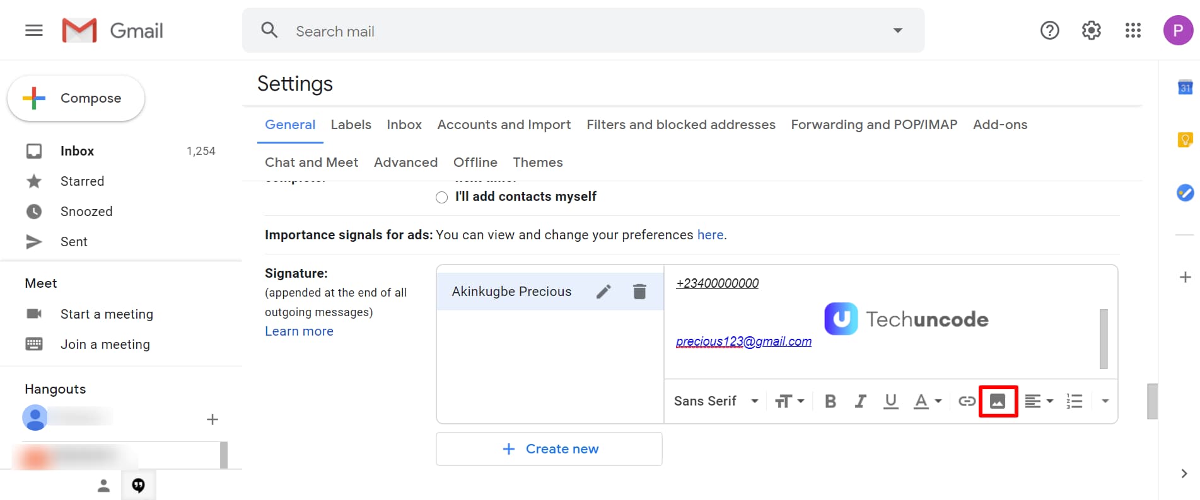Open the Filters and blocked addresses tab

click(x=680, y=125)
